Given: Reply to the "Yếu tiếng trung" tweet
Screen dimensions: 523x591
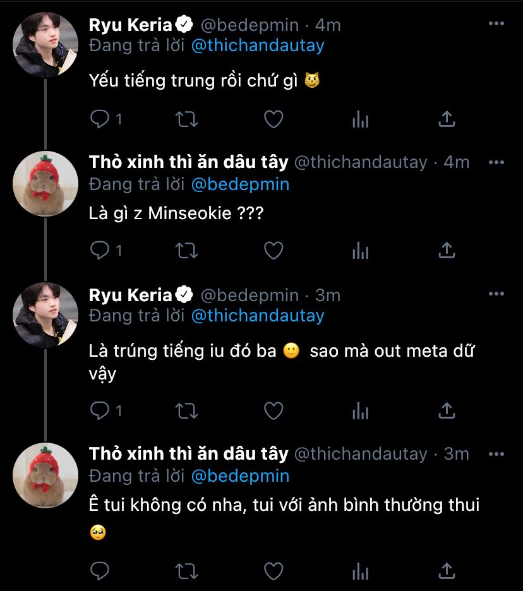Looking at the screenshot, I should tap(100, 119).
